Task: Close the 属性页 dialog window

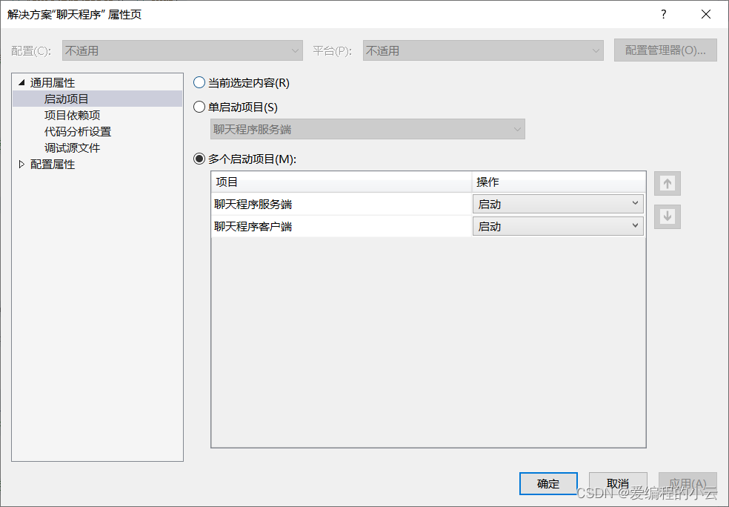Action: click(x=706, y=14)
